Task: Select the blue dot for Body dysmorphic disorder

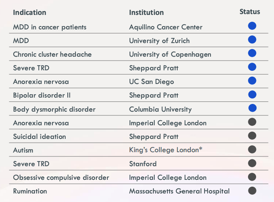Action: pos(252,108)
